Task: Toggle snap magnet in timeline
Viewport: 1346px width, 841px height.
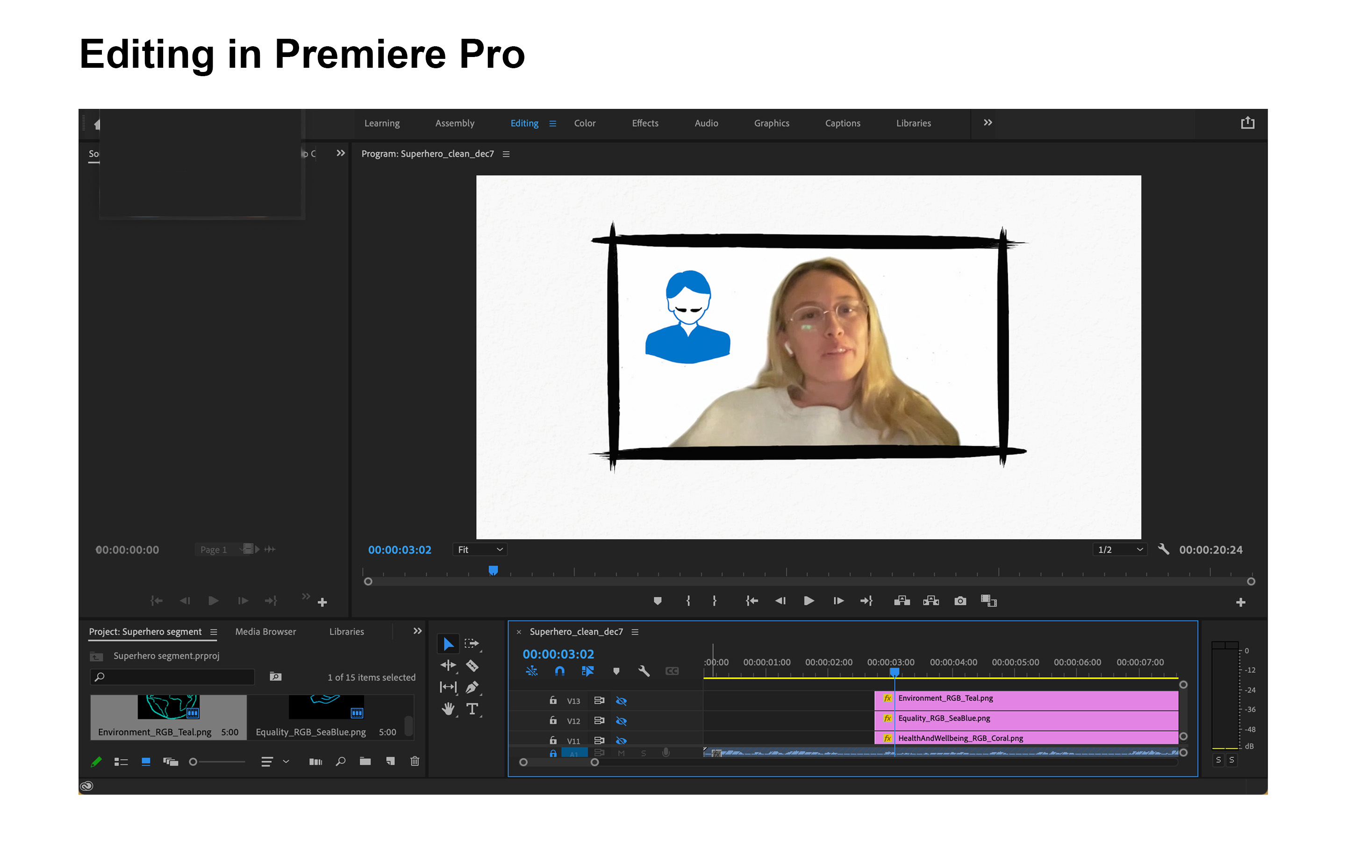Action: point(559,671)
